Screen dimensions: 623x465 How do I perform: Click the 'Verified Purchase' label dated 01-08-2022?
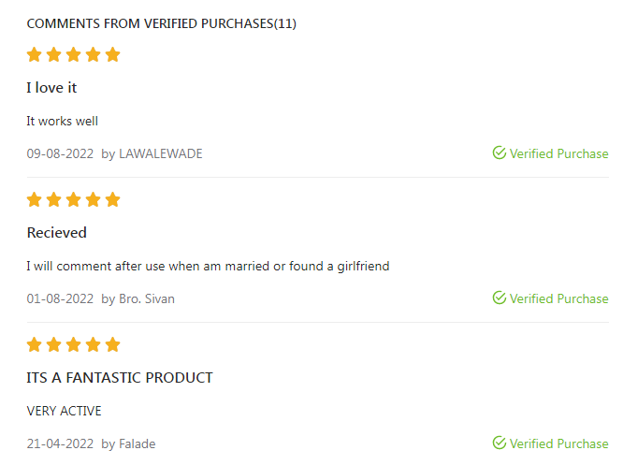point(558,298)
